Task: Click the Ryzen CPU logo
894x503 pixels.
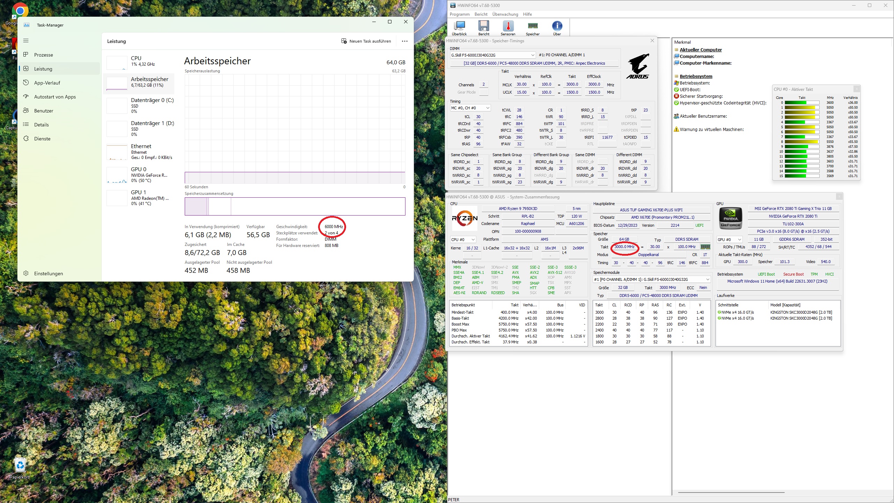Action: click(x=464, y=218)
